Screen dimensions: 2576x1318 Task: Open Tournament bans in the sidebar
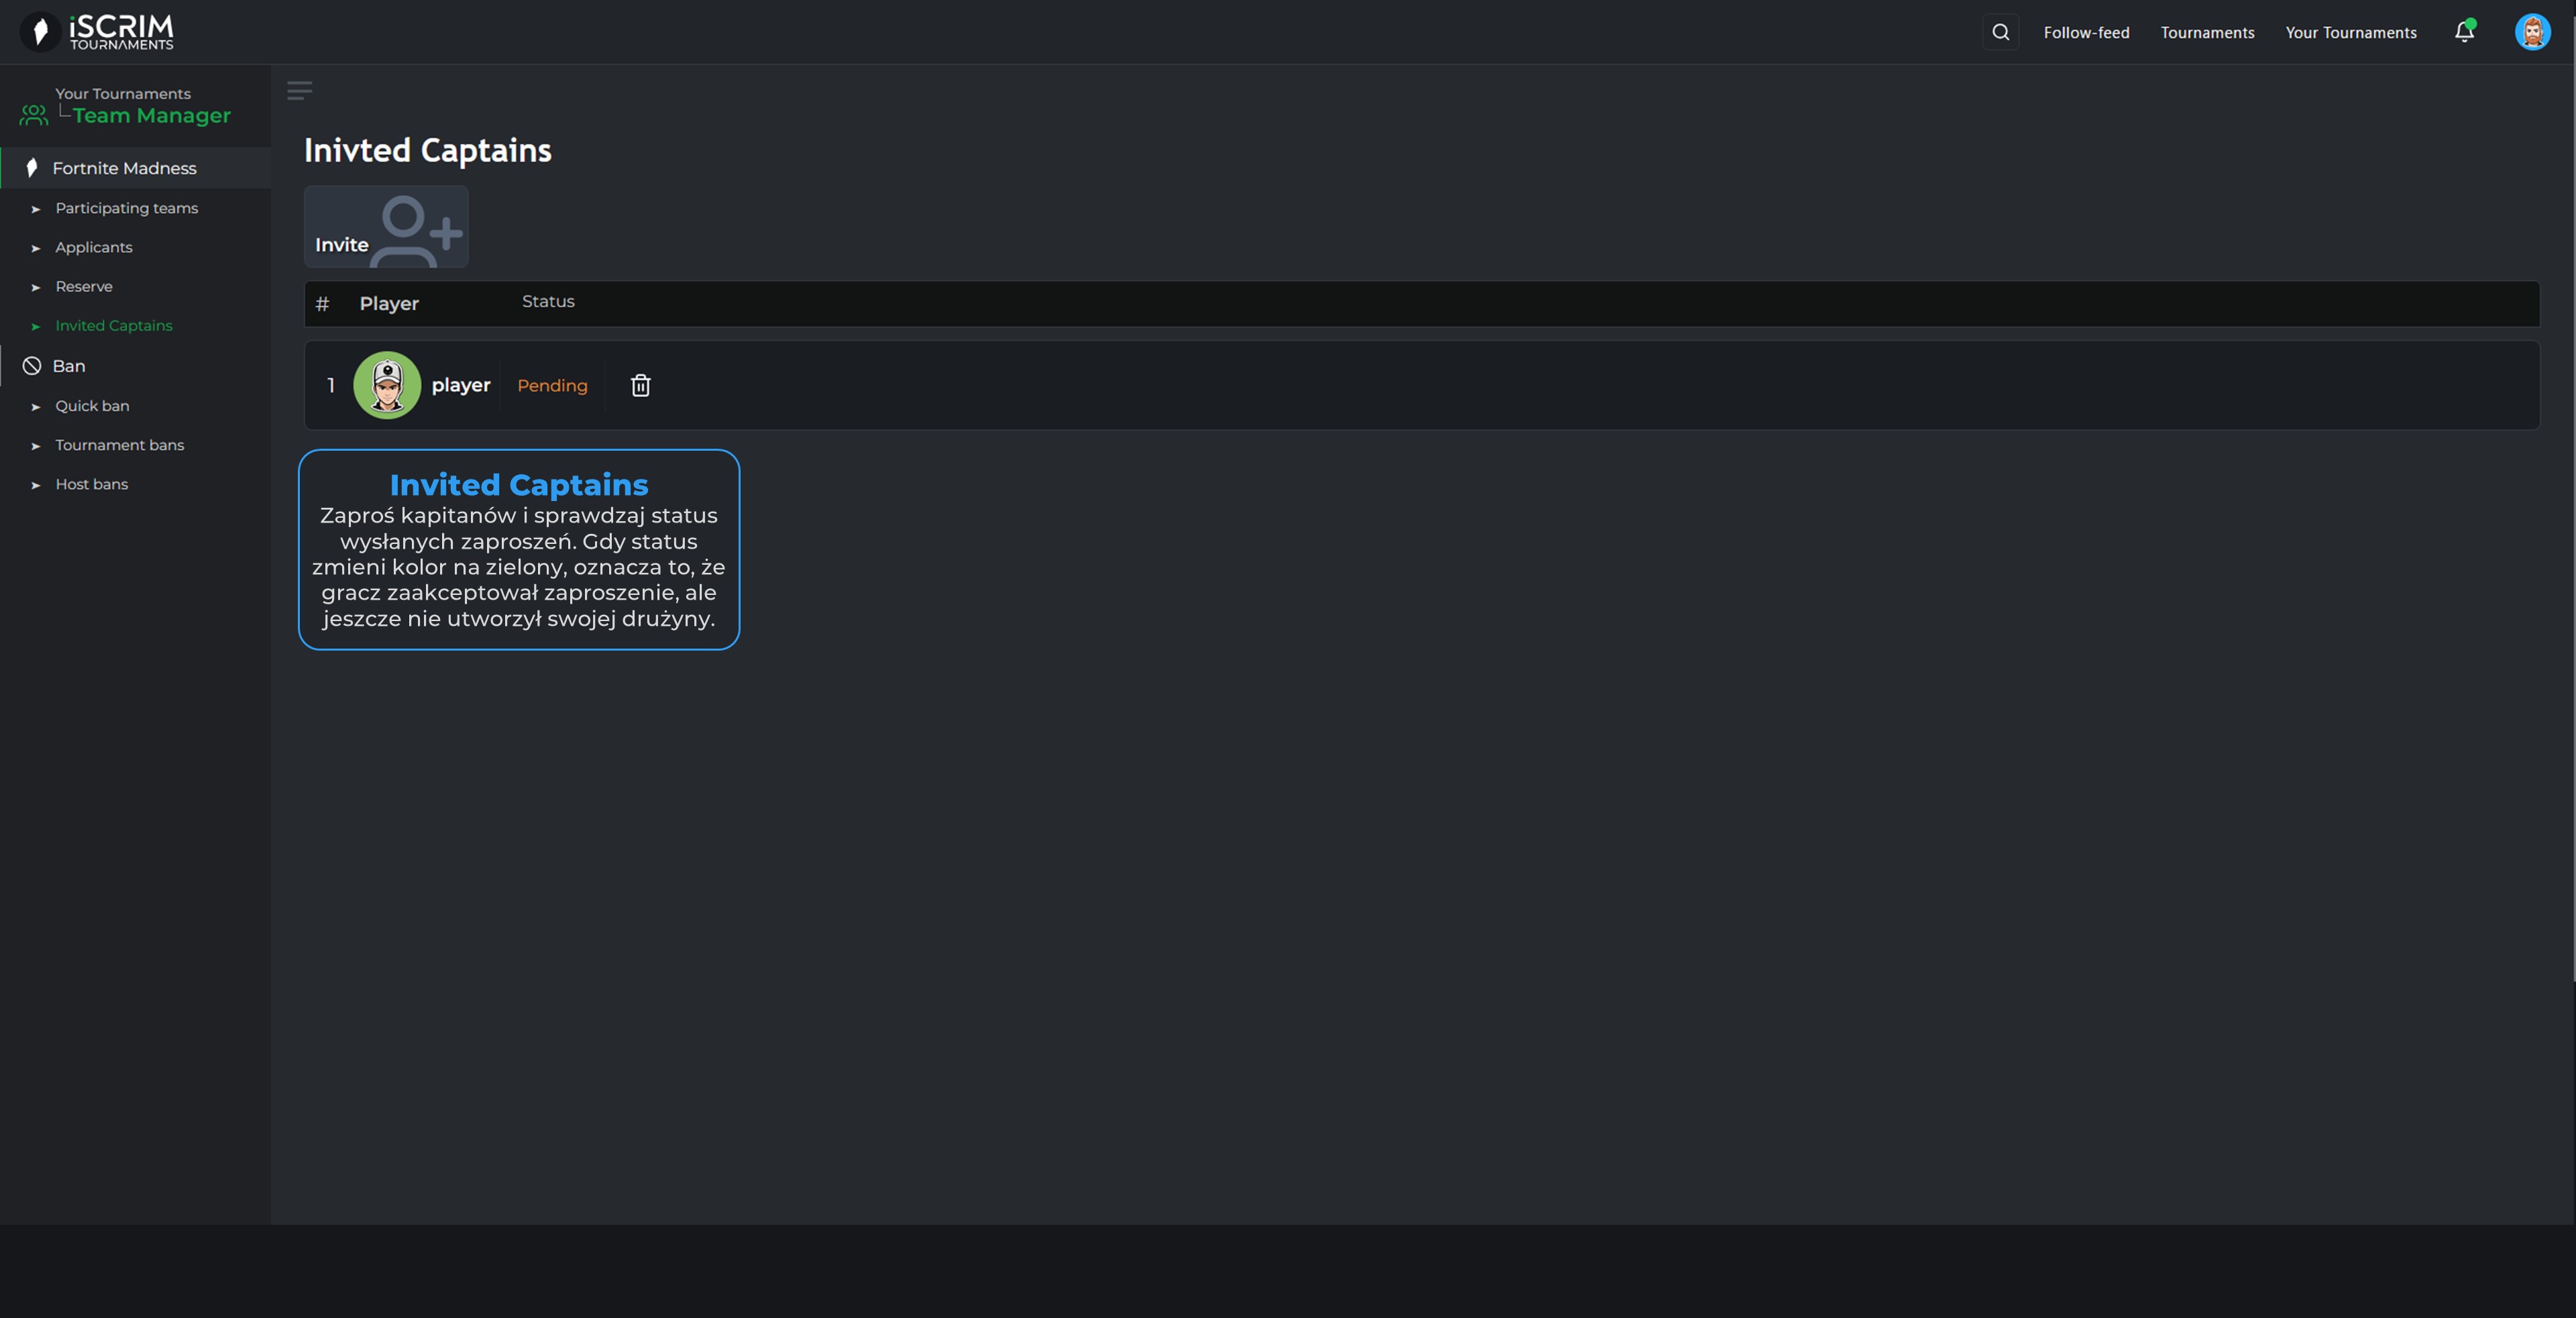[x=119, y=445]
